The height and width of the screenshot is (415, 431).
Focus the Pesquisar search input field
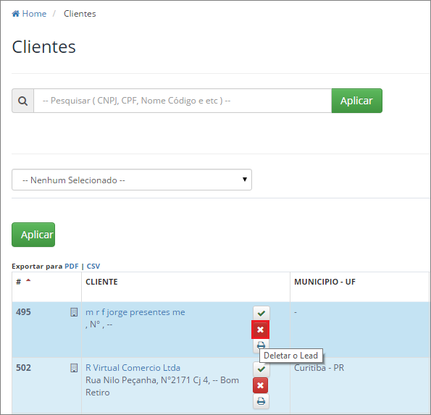(x=183, y=101)
